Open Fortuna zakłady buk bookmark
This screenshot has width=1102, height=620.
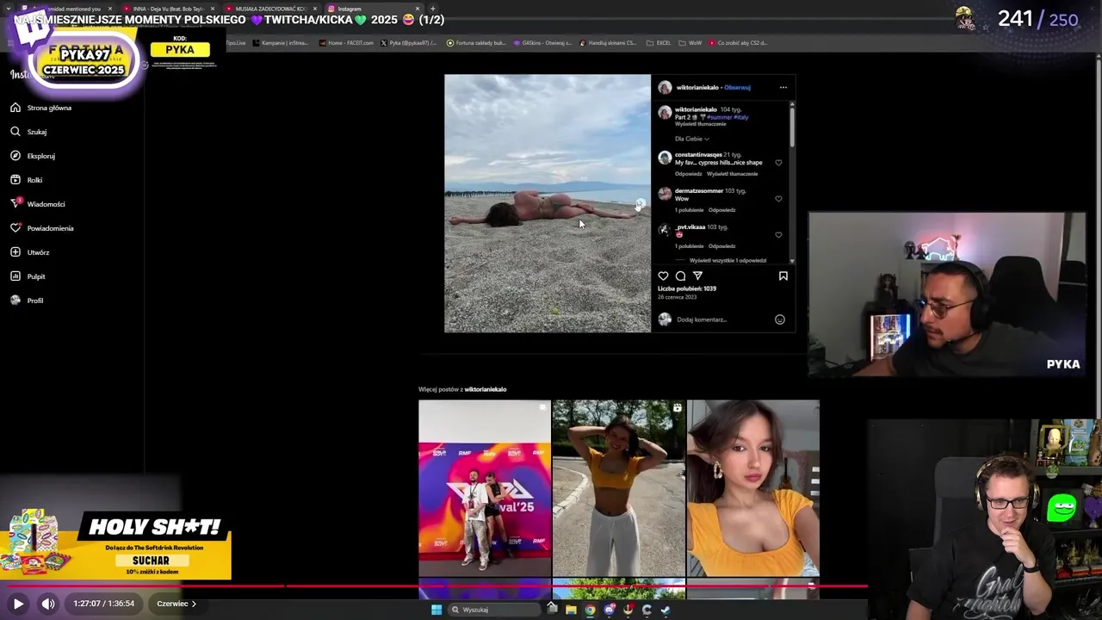coord(475,42)
